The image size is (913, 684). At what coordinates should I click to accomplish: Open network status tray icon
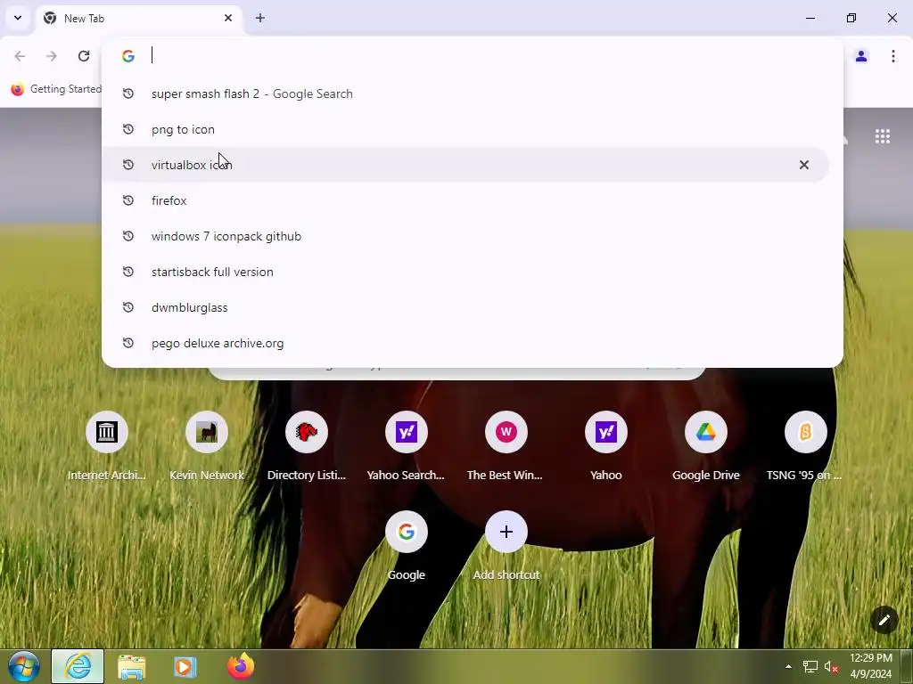point(810,666)
